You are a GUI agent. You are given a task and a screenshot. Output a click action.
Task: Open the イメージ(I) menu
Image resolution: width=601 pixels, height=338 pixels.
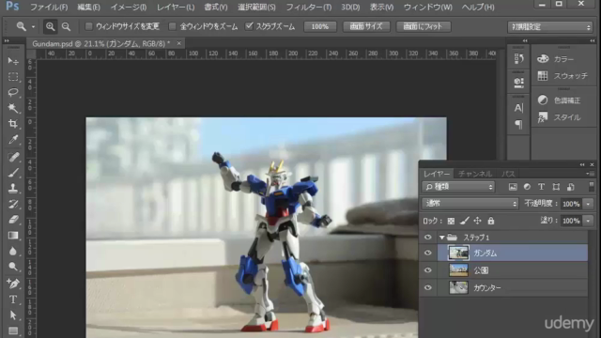point(129,8)
